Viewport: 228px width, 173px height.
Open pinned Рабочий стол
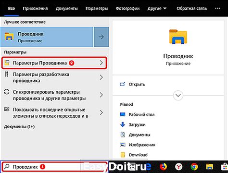tap(141, 114)
